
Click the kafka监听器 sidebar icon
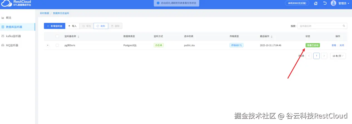click(x=3, y=36)
